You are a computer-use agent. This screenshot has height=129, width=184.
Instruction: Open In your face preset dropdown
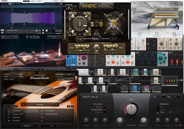click(65, 77)
